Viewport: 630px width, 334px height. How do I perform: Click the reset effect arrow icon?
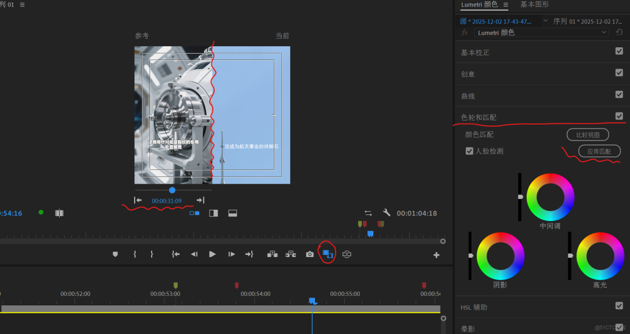tap(619, 32)
